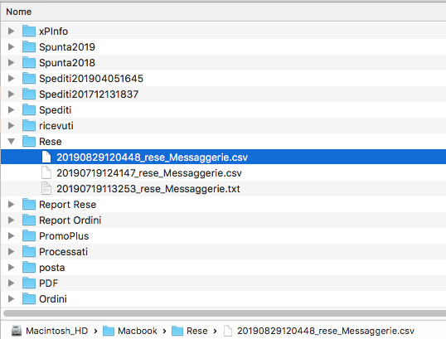Expand the ricevuti folder triangle

coord(11,125)
